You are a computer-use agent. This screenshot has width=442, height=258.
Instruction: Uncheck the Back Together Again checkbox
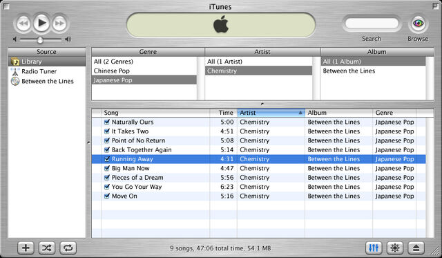pyautogui.click(x=107, y=149)
